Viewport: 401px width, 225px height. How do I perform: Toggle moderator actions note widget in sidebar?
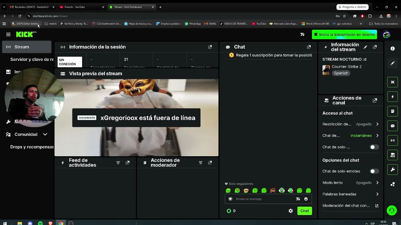(393, 111)
